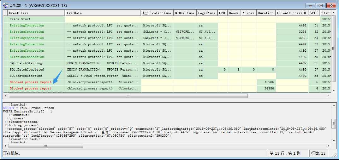Click the Reads column header
Viewport: 339px width, 160px height.
coord(234,13)
